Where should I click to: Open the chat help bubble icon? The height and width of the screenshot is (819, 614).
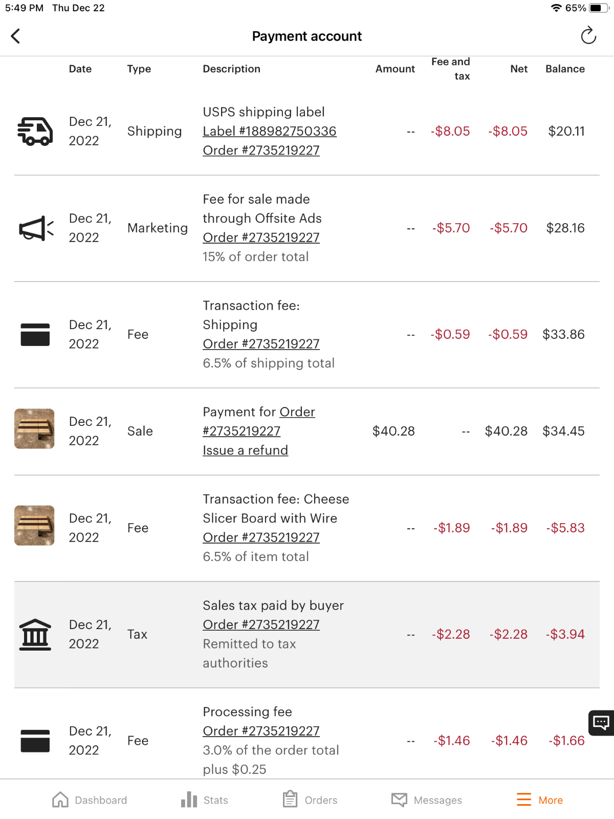[601, 722]
